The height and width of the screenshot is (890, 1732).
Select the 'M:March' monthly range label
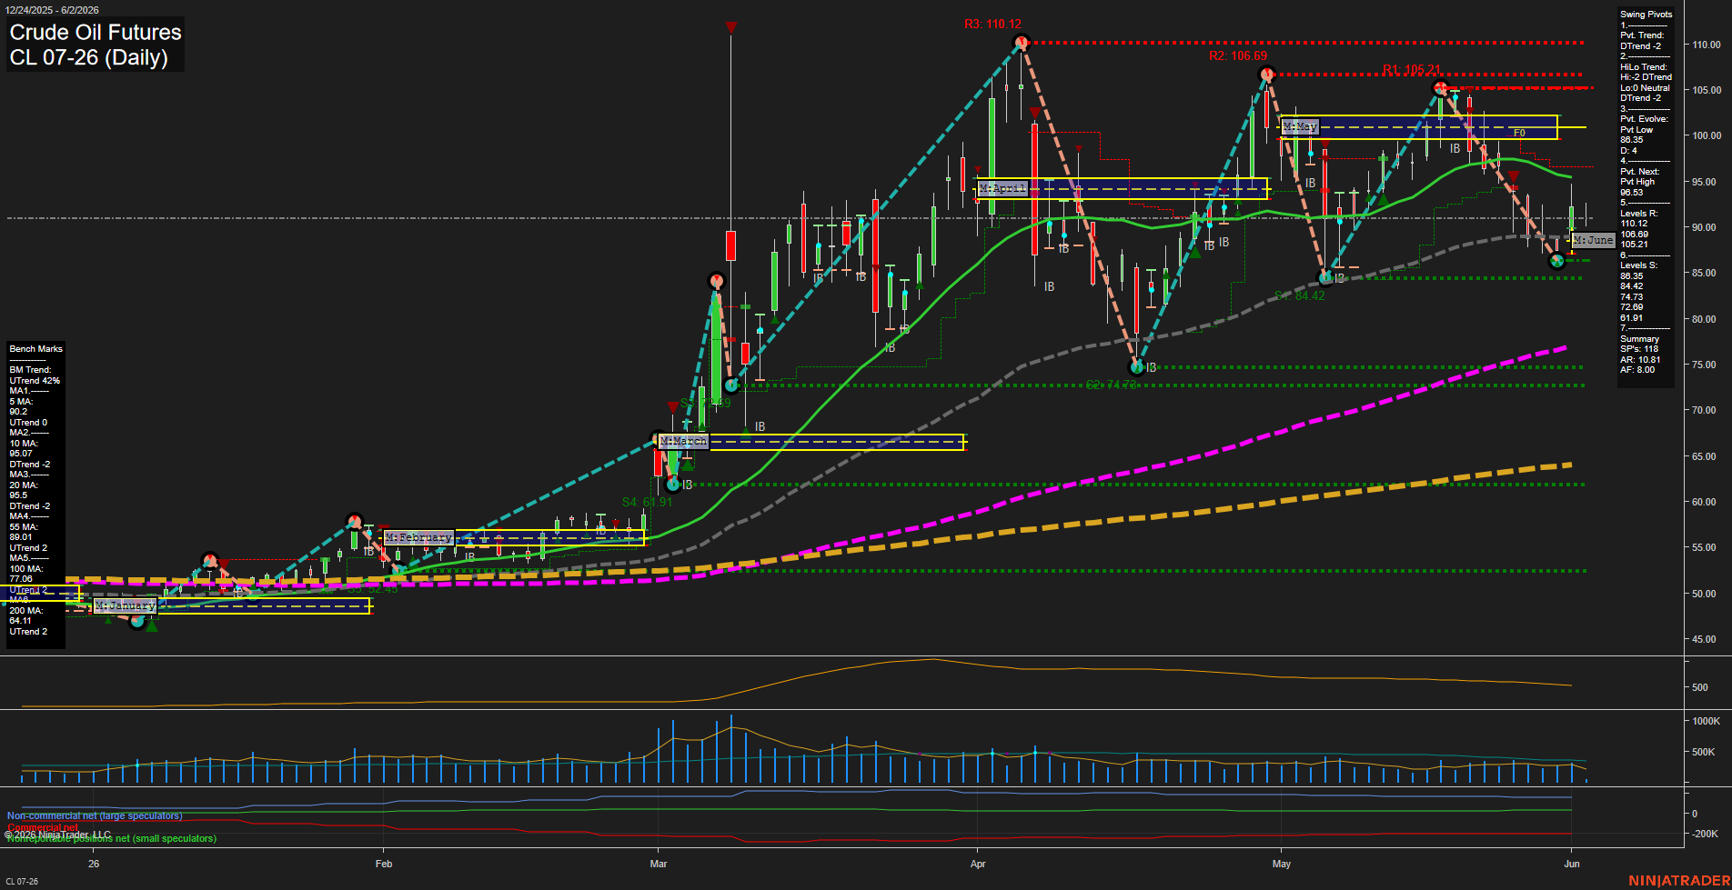point(683,441)
